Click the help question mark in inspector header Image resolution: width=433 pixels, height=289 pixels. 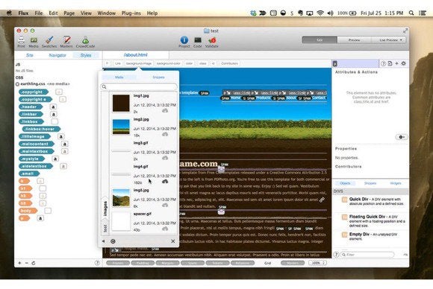tap(383, 63)
